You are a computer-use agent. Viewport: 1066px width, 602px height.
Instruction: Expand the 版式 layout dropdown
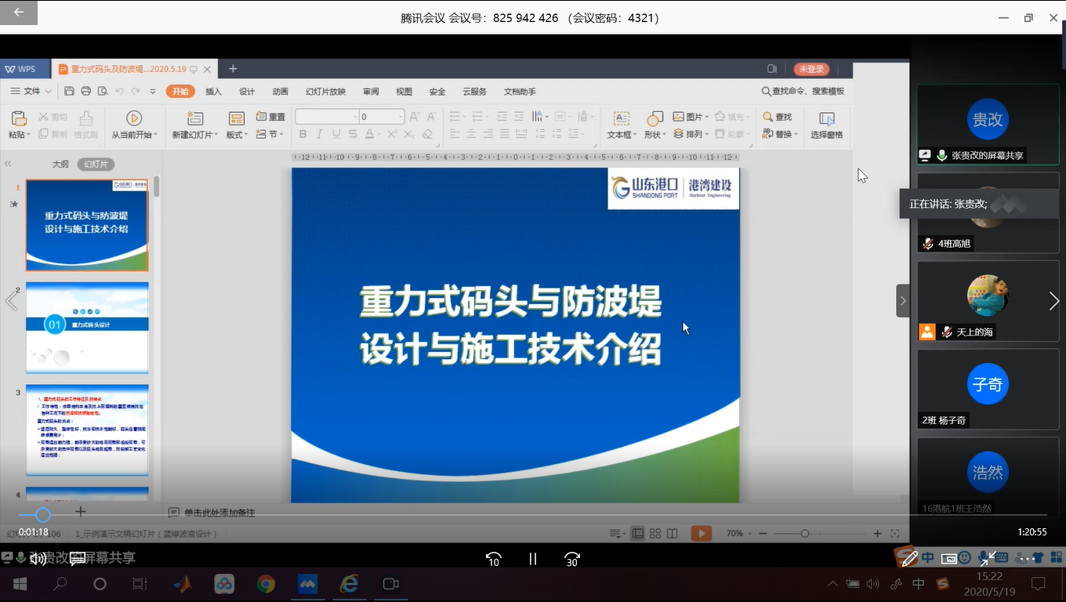236,135
